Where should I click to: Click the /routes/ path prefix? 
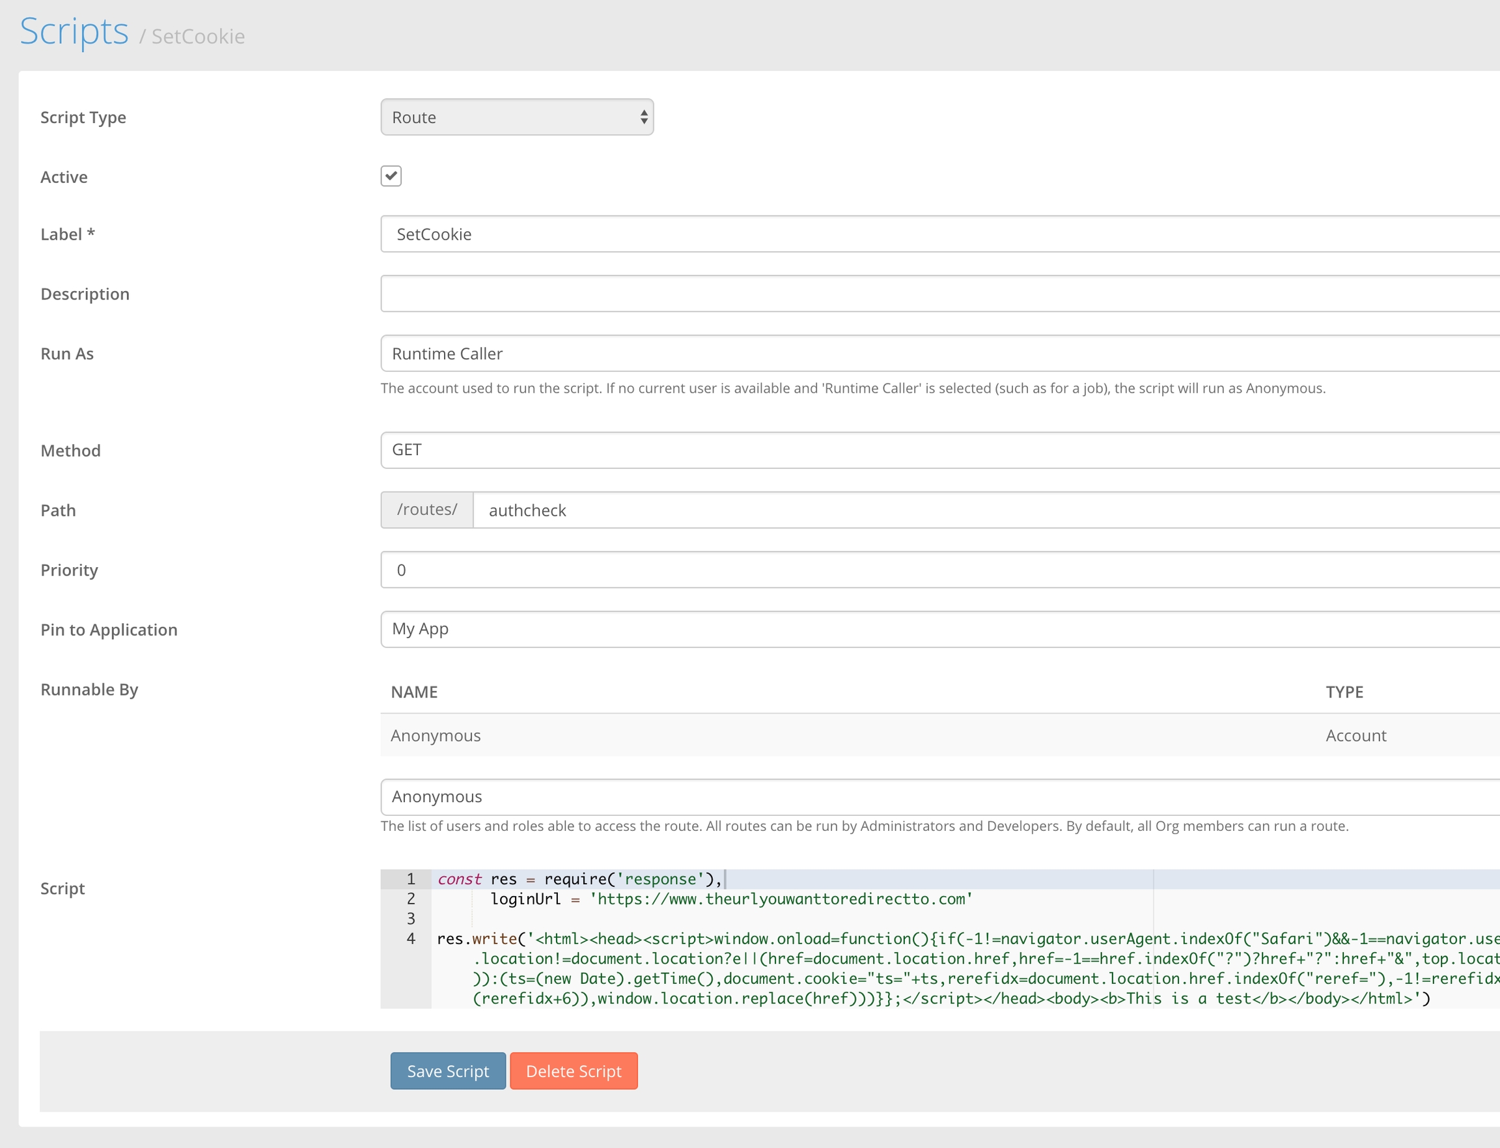427,510
